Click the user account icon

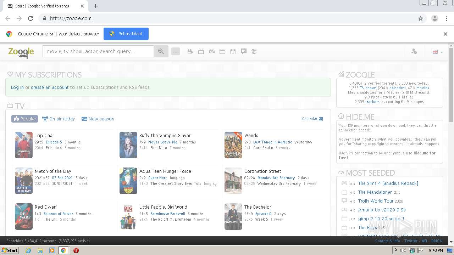tap(414, 52)
